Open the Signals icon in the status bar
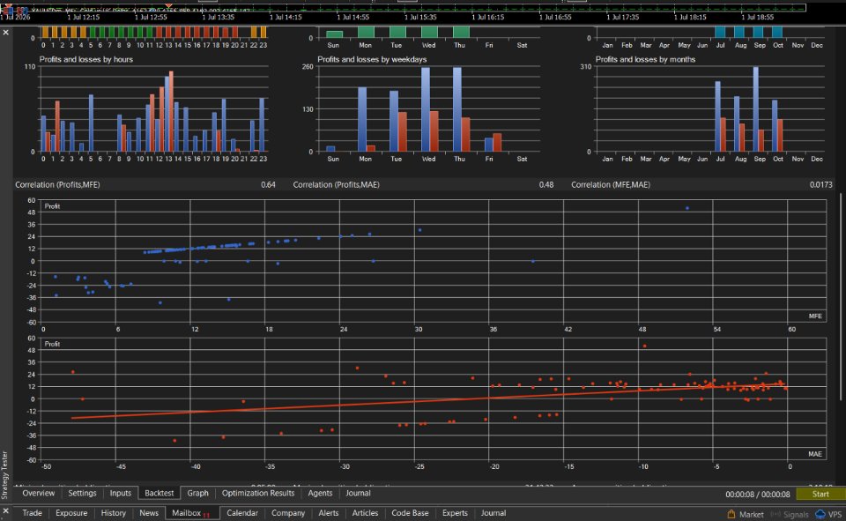846x521 pixels. [775, 515]
